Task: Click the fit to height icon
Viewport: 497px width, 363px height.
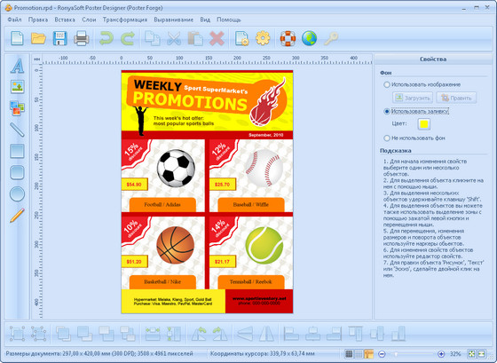Action: tap(174, 334)
